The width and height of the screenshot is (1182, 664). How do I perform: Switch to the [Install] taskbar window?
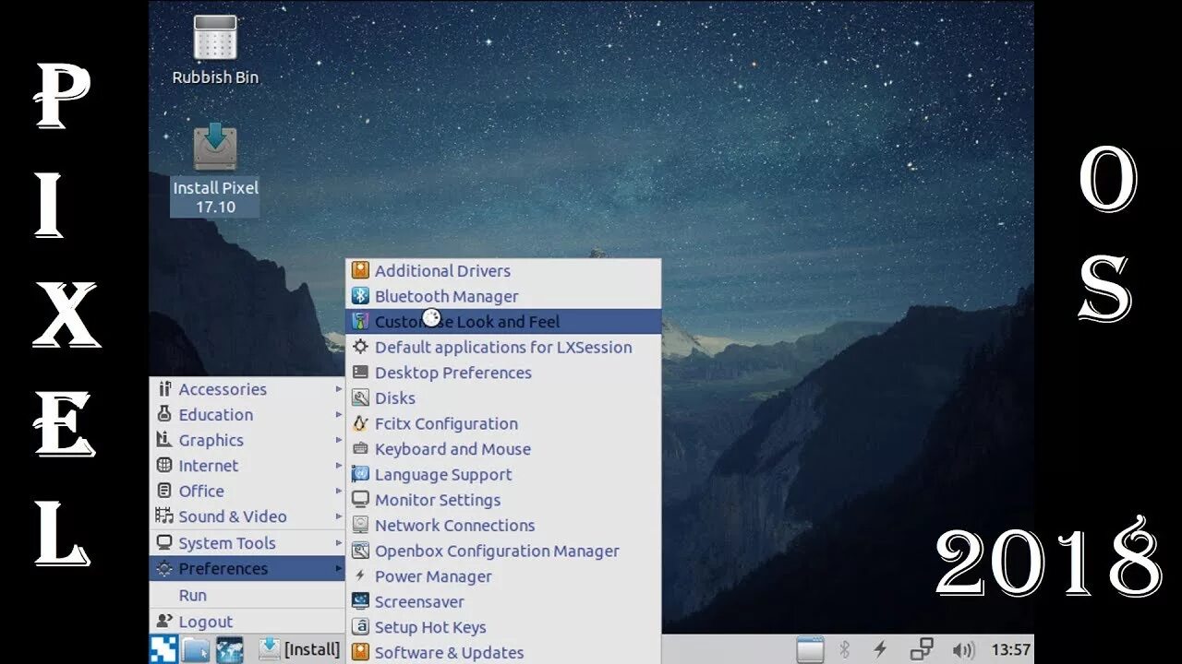[299, 649]
